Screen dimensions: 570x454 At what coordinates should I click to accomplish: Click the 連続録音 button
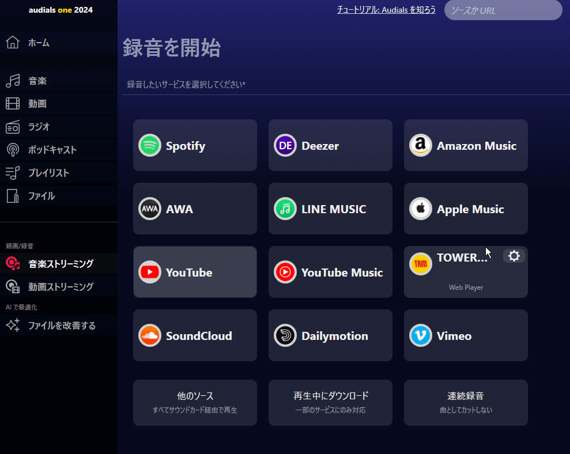click(466, 403)
